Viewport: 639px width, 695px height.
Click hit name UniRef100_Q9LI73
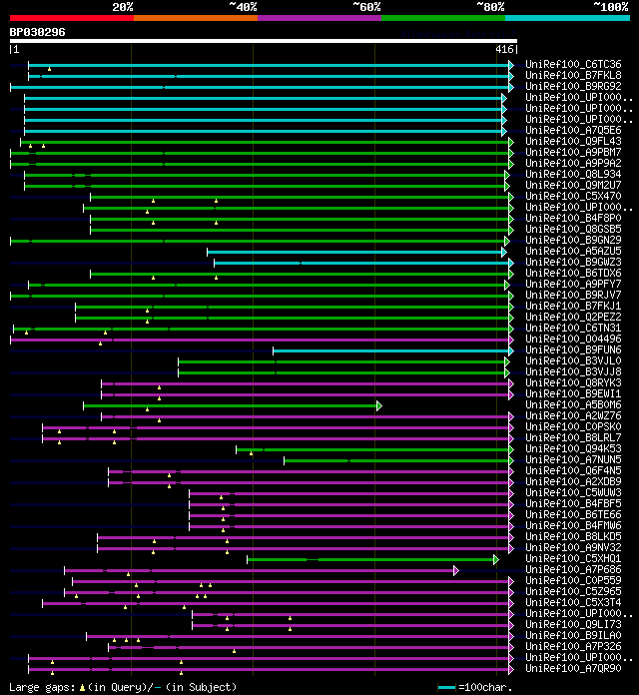coord(573,624)
